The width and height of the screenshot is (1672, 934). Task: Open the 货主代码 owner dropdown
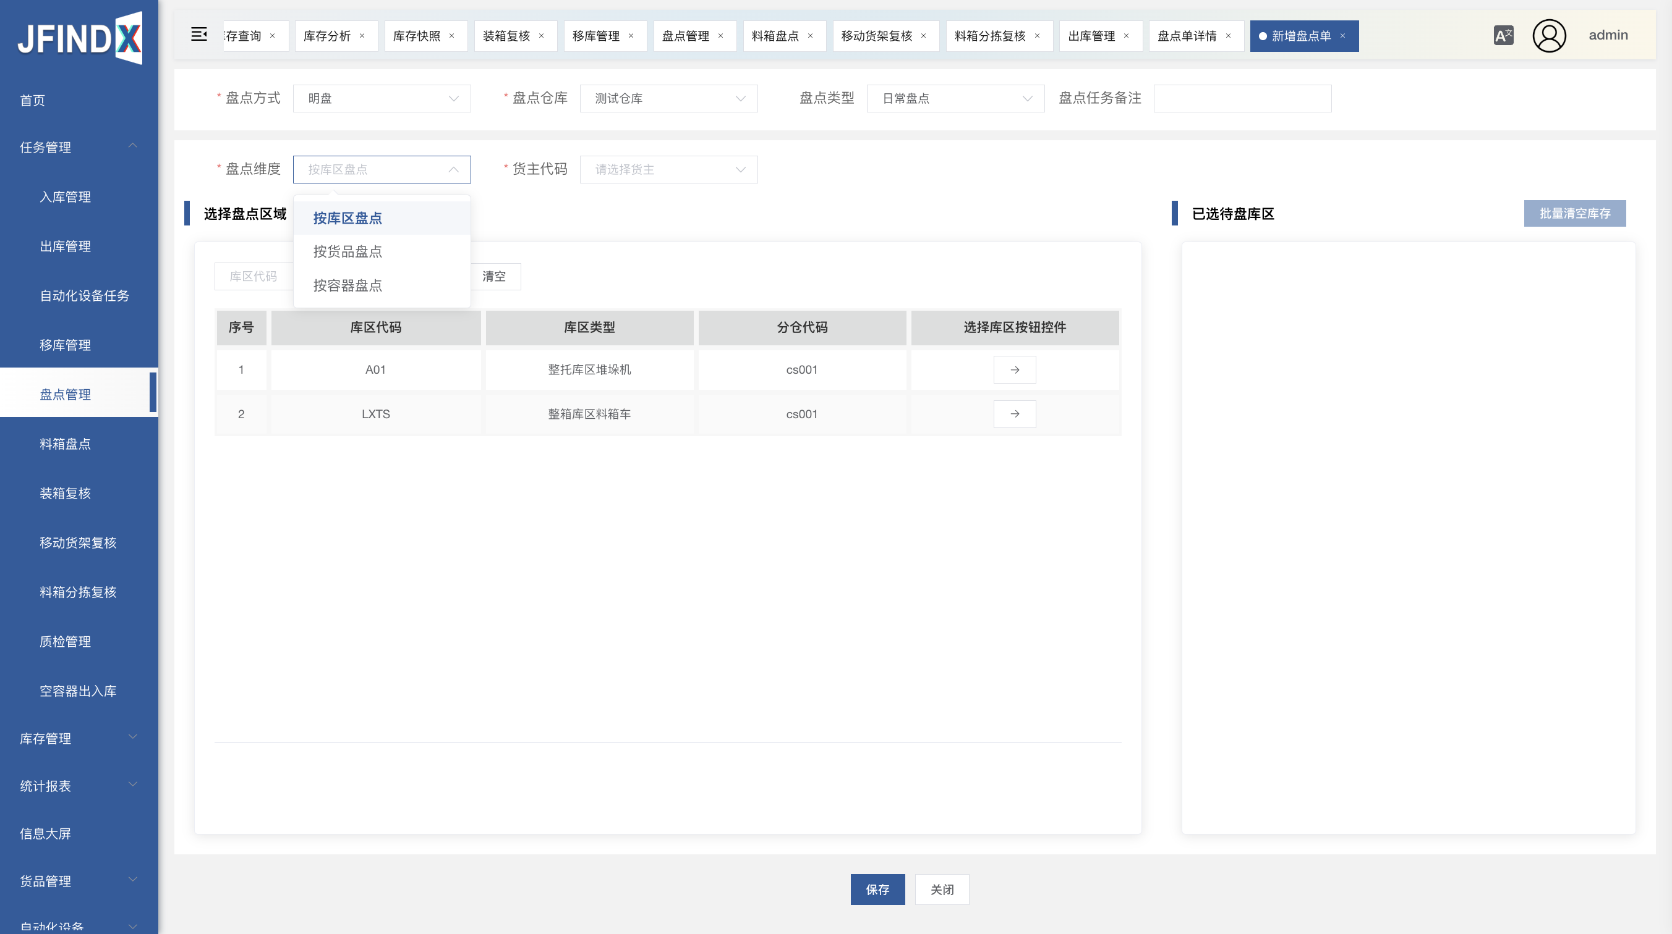pos(668,169)
